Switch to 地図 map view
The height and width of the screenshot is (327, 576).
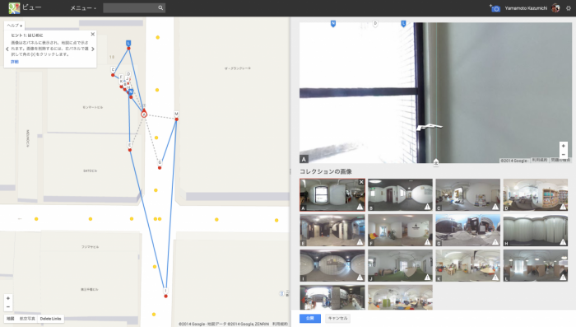pyautogui.click(x=10, y=319)
